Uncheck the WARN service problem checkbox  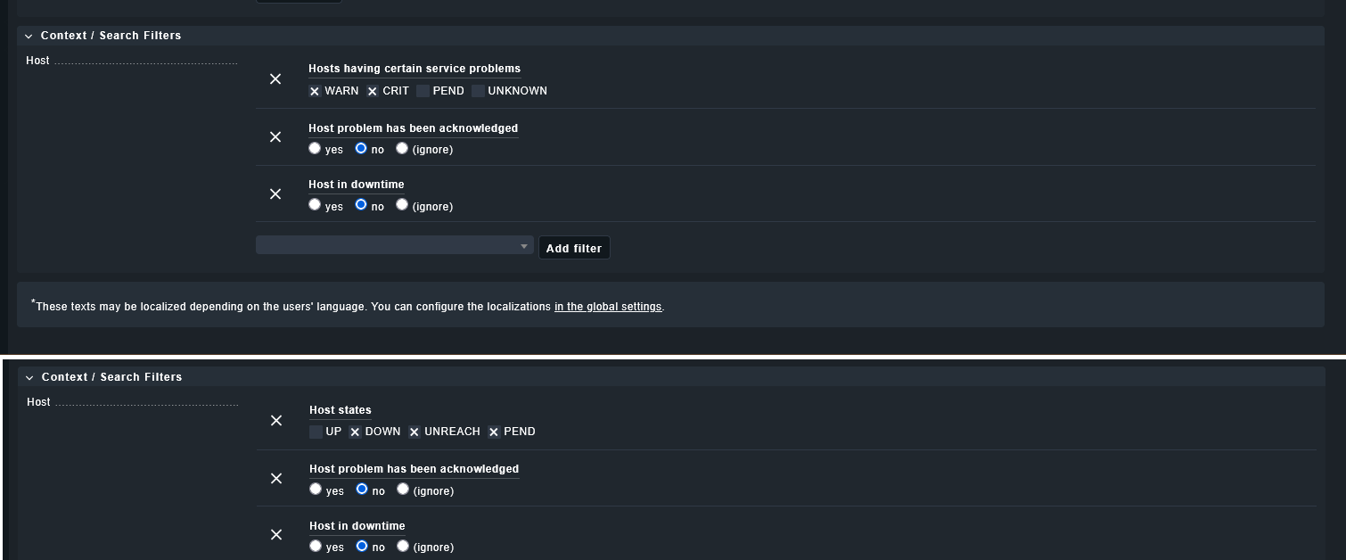(315, 91)
